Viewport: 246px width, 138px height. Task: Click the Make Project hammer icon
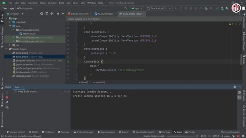pyautogui.click(x=126, y=8)
